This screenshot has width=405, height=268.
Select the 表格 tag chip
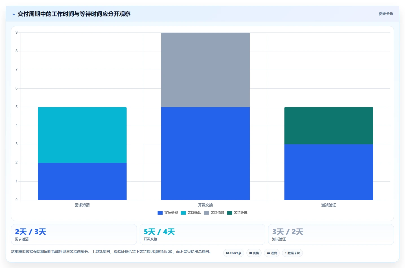point(254,253)
